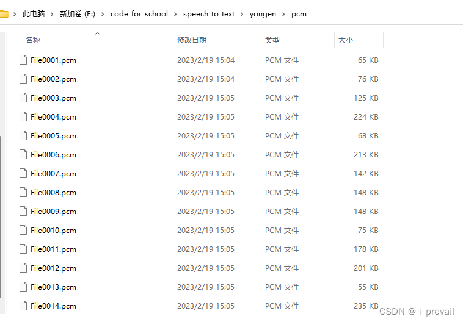Click the 142 KB size value
The width and height of the screenshot is (463, 322).
point(366,173)
